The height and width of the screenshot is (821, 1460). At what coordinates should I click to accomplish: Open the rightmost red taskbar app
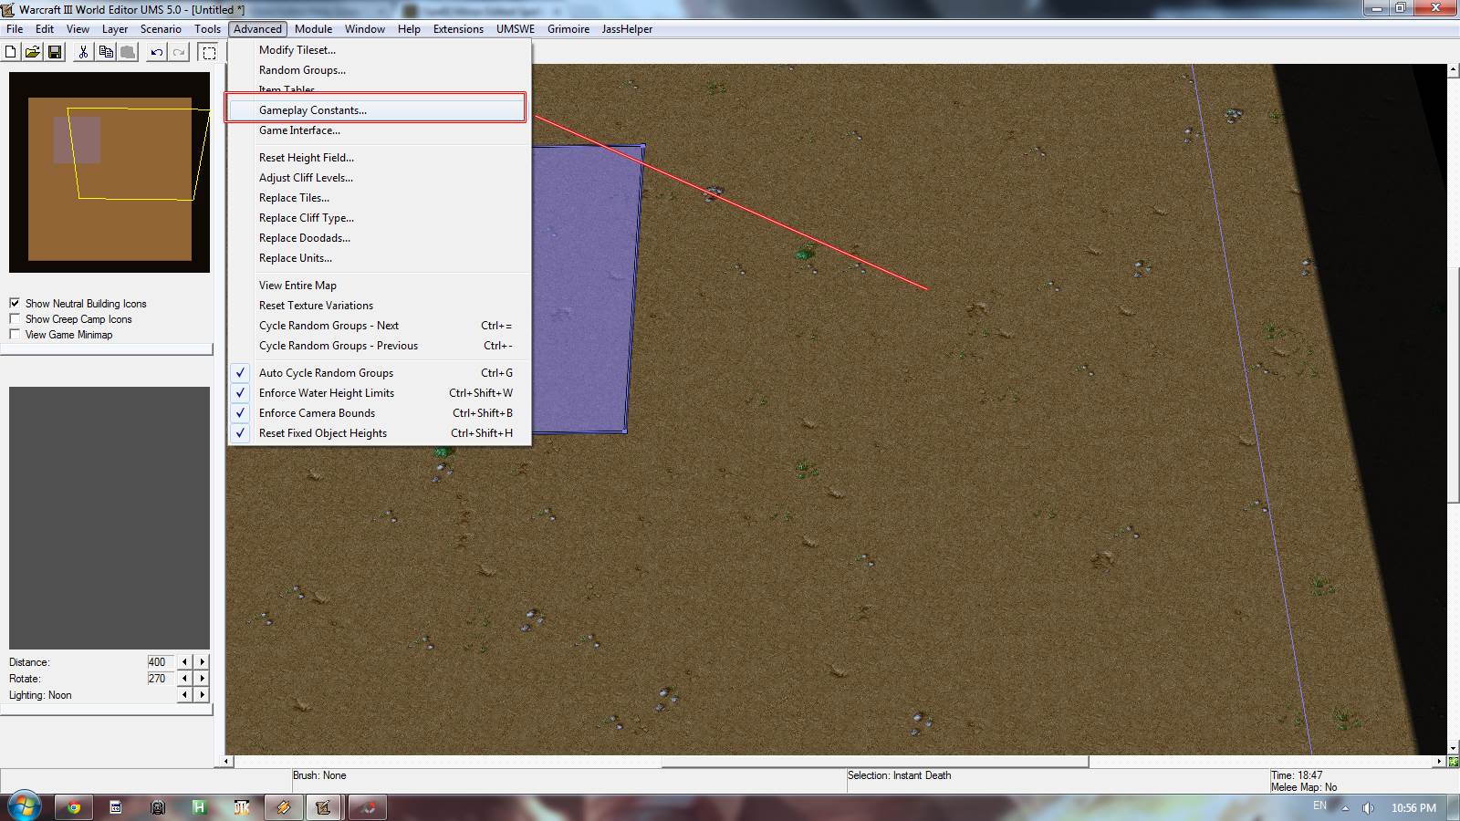click(368, 807)
